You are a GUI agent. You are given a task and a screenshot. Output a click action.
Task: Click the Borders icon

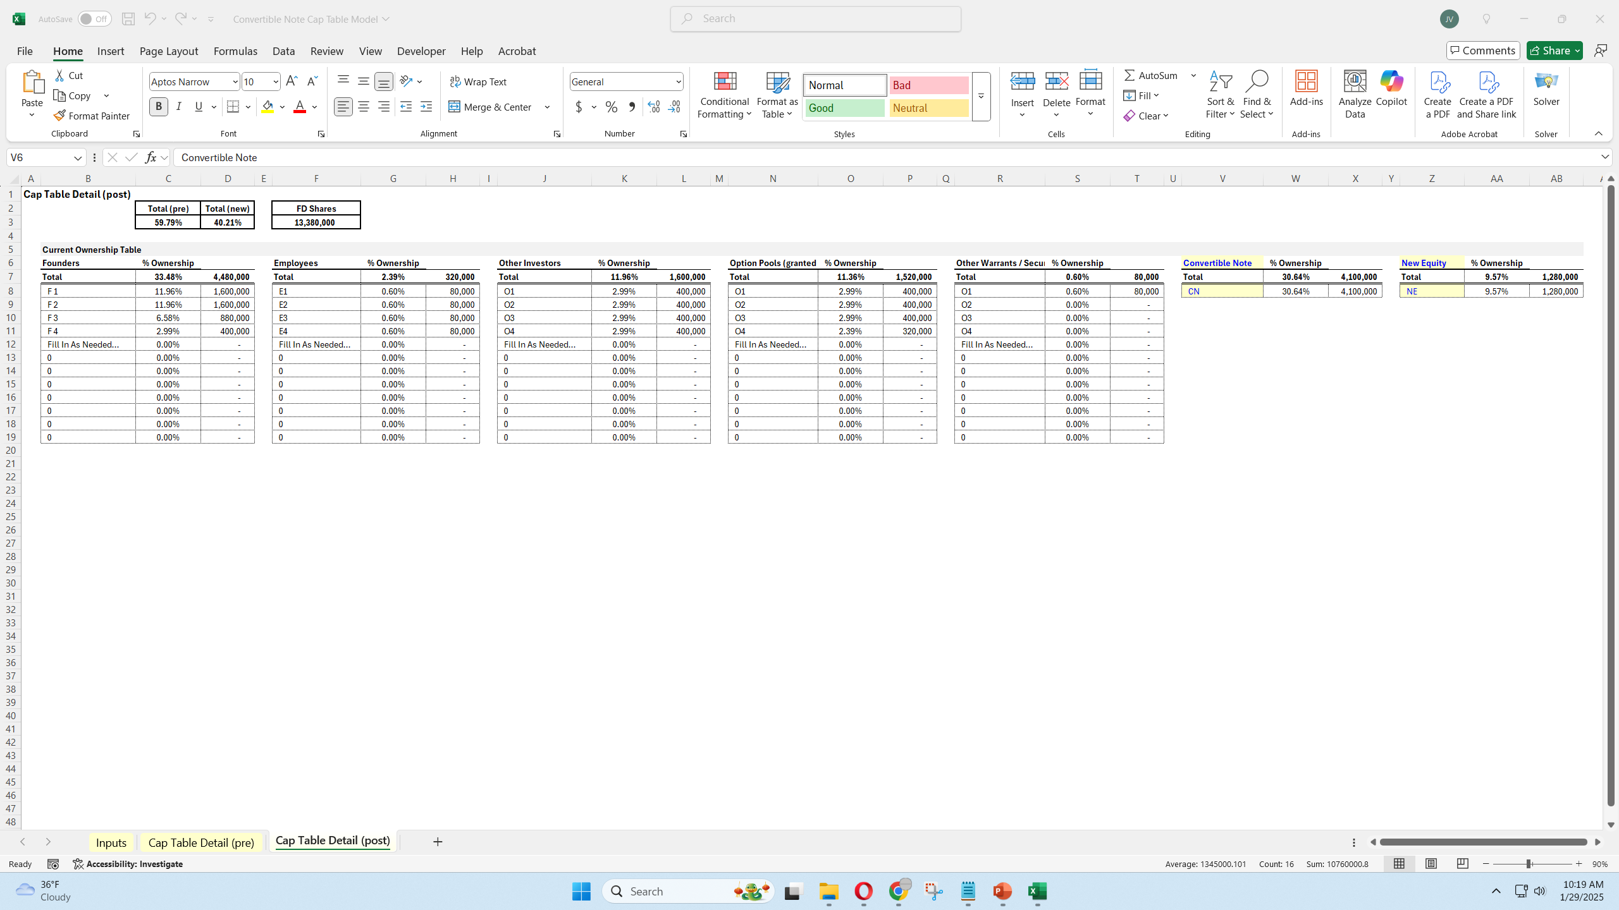pos(233,107)
